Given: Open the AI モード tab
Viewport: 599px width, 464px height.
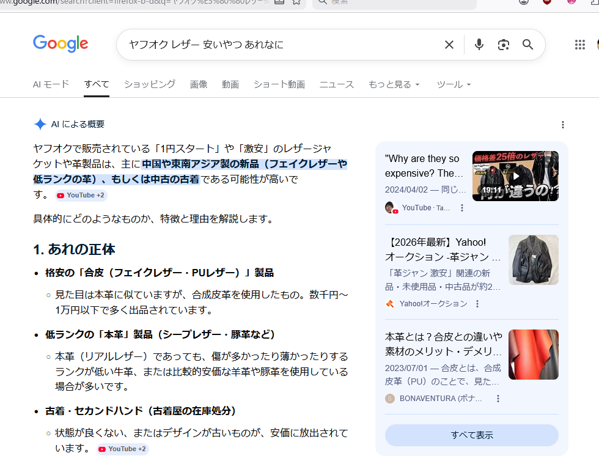Looking at the screenshot, I should click(x=51, y=84).
